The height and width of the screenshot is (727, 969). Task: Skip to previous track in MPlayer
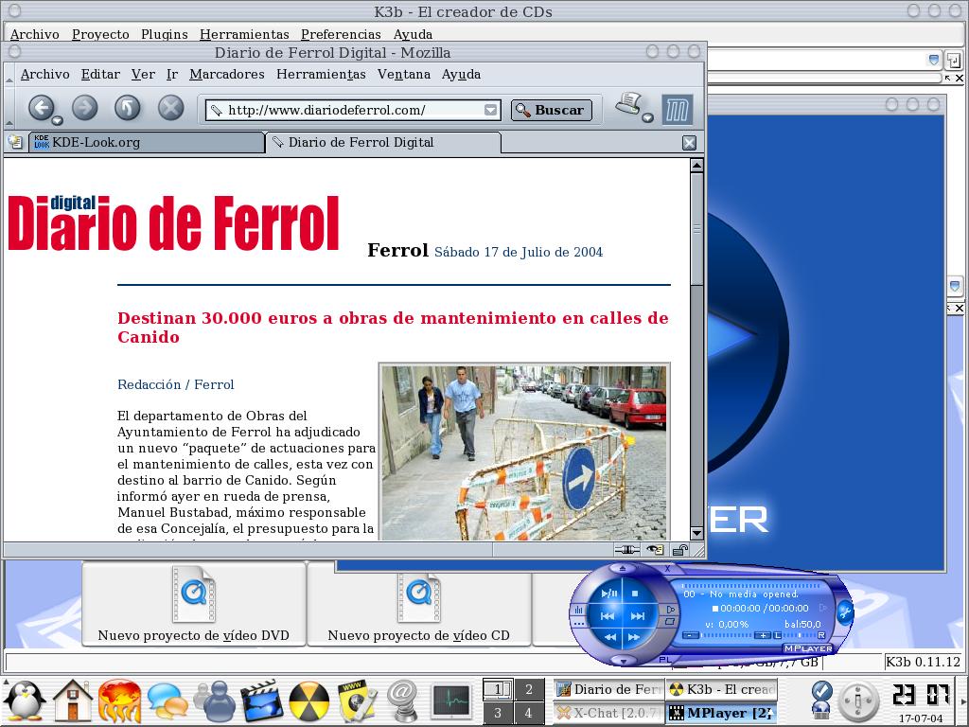(x=608, y=615)
